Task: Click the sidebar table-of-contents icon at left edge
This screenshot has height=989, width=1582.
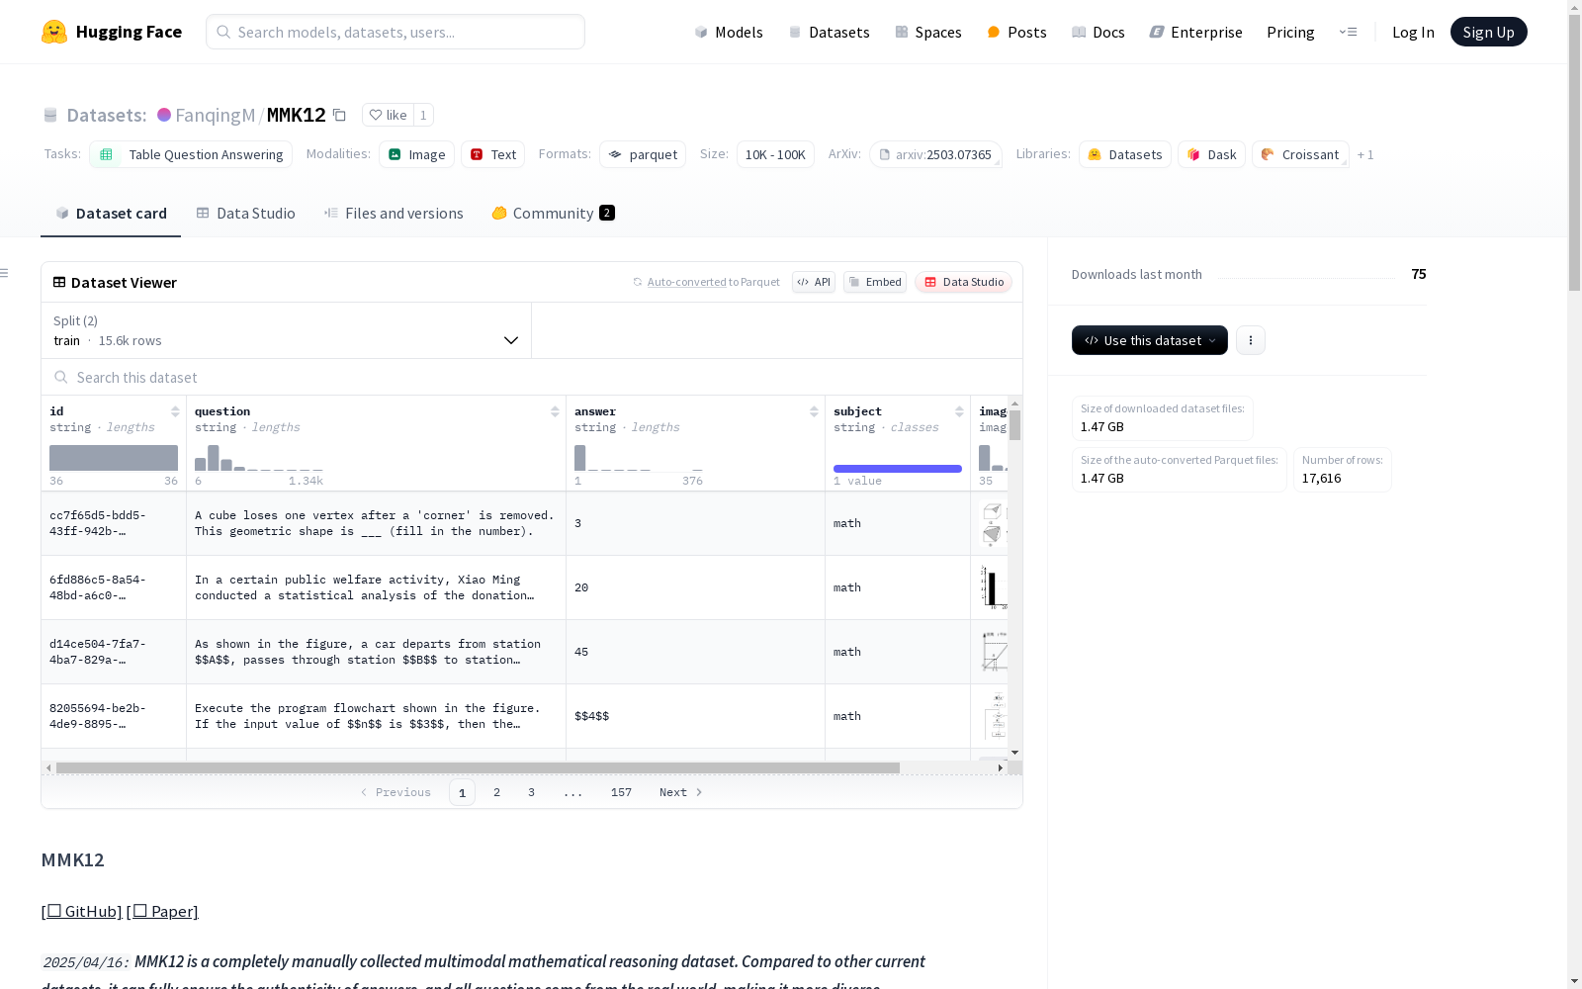Action: tap(5, 273)
